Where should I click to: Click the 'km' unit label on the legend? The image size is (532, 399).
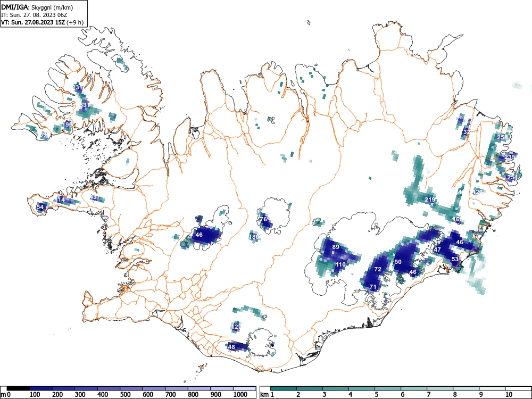(264, 395)
